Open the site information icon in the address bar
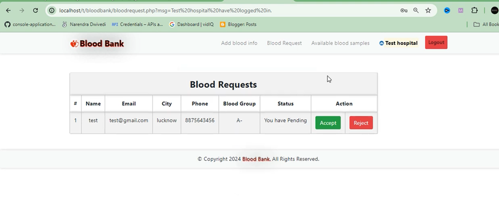This screenshot has height=215, width=499. (52, 11)
